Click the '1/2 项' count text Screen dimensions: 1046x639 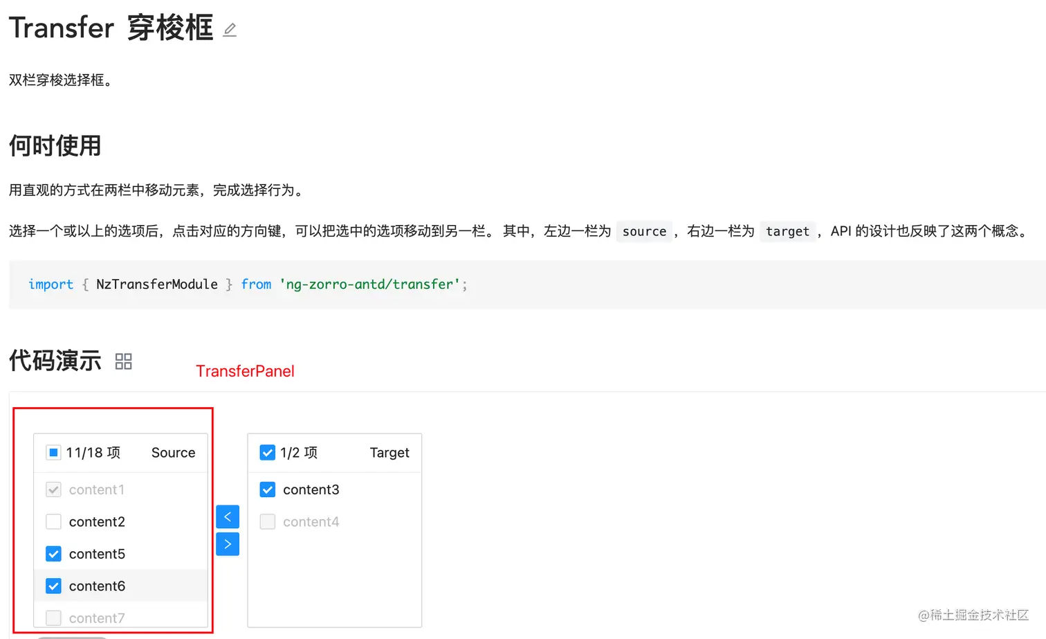coord(299,453)
